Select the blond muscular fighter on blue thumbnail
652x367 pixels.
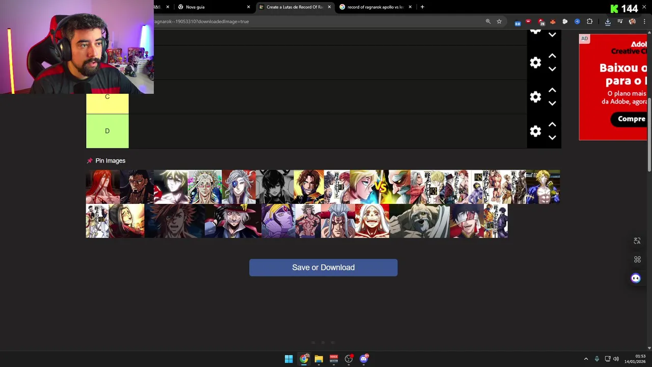pos(543,187)
